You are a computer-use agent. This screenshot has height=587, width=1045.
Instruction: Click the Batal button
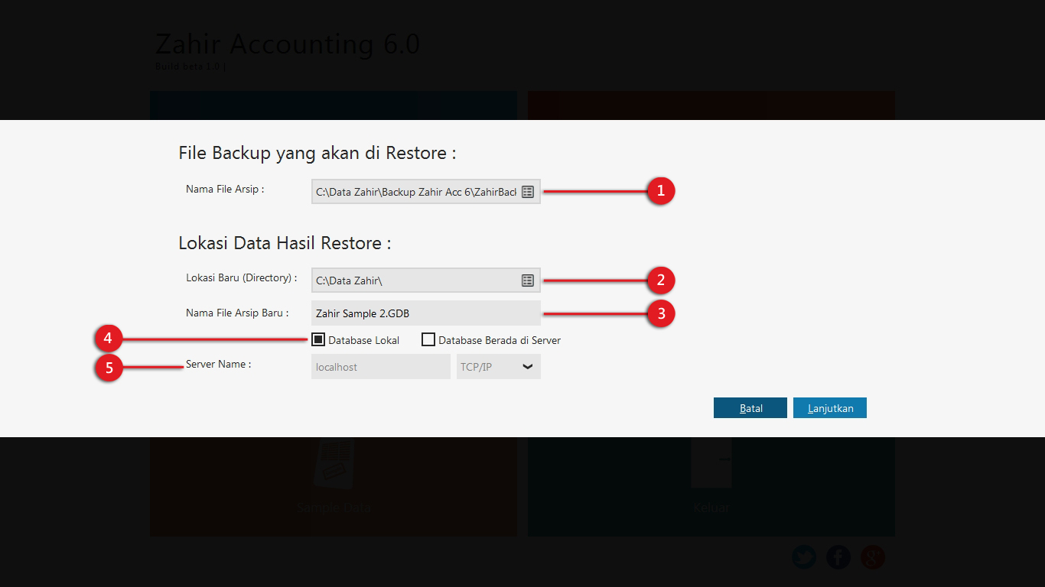[750, 408]
